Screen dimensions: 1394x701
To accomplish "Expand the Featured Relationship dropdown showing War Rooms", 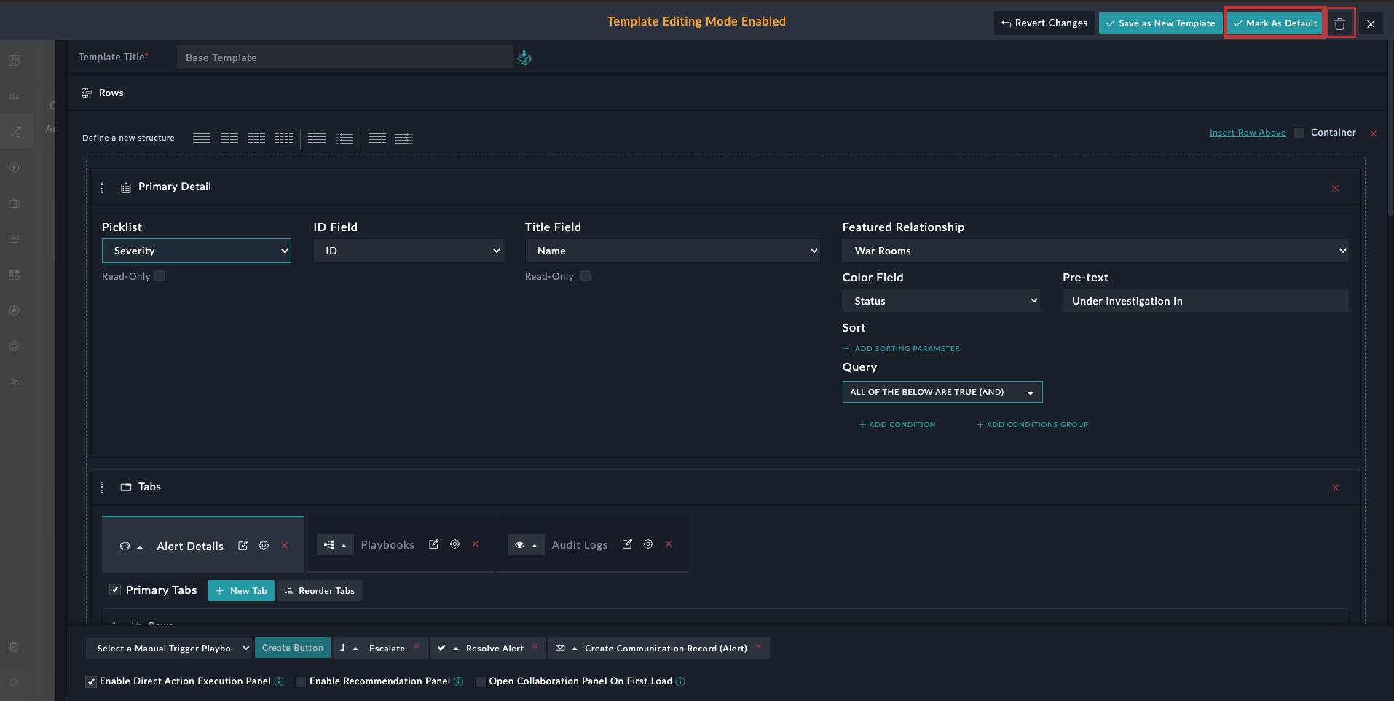I will pyautogui.click(x=1095, y=250).
